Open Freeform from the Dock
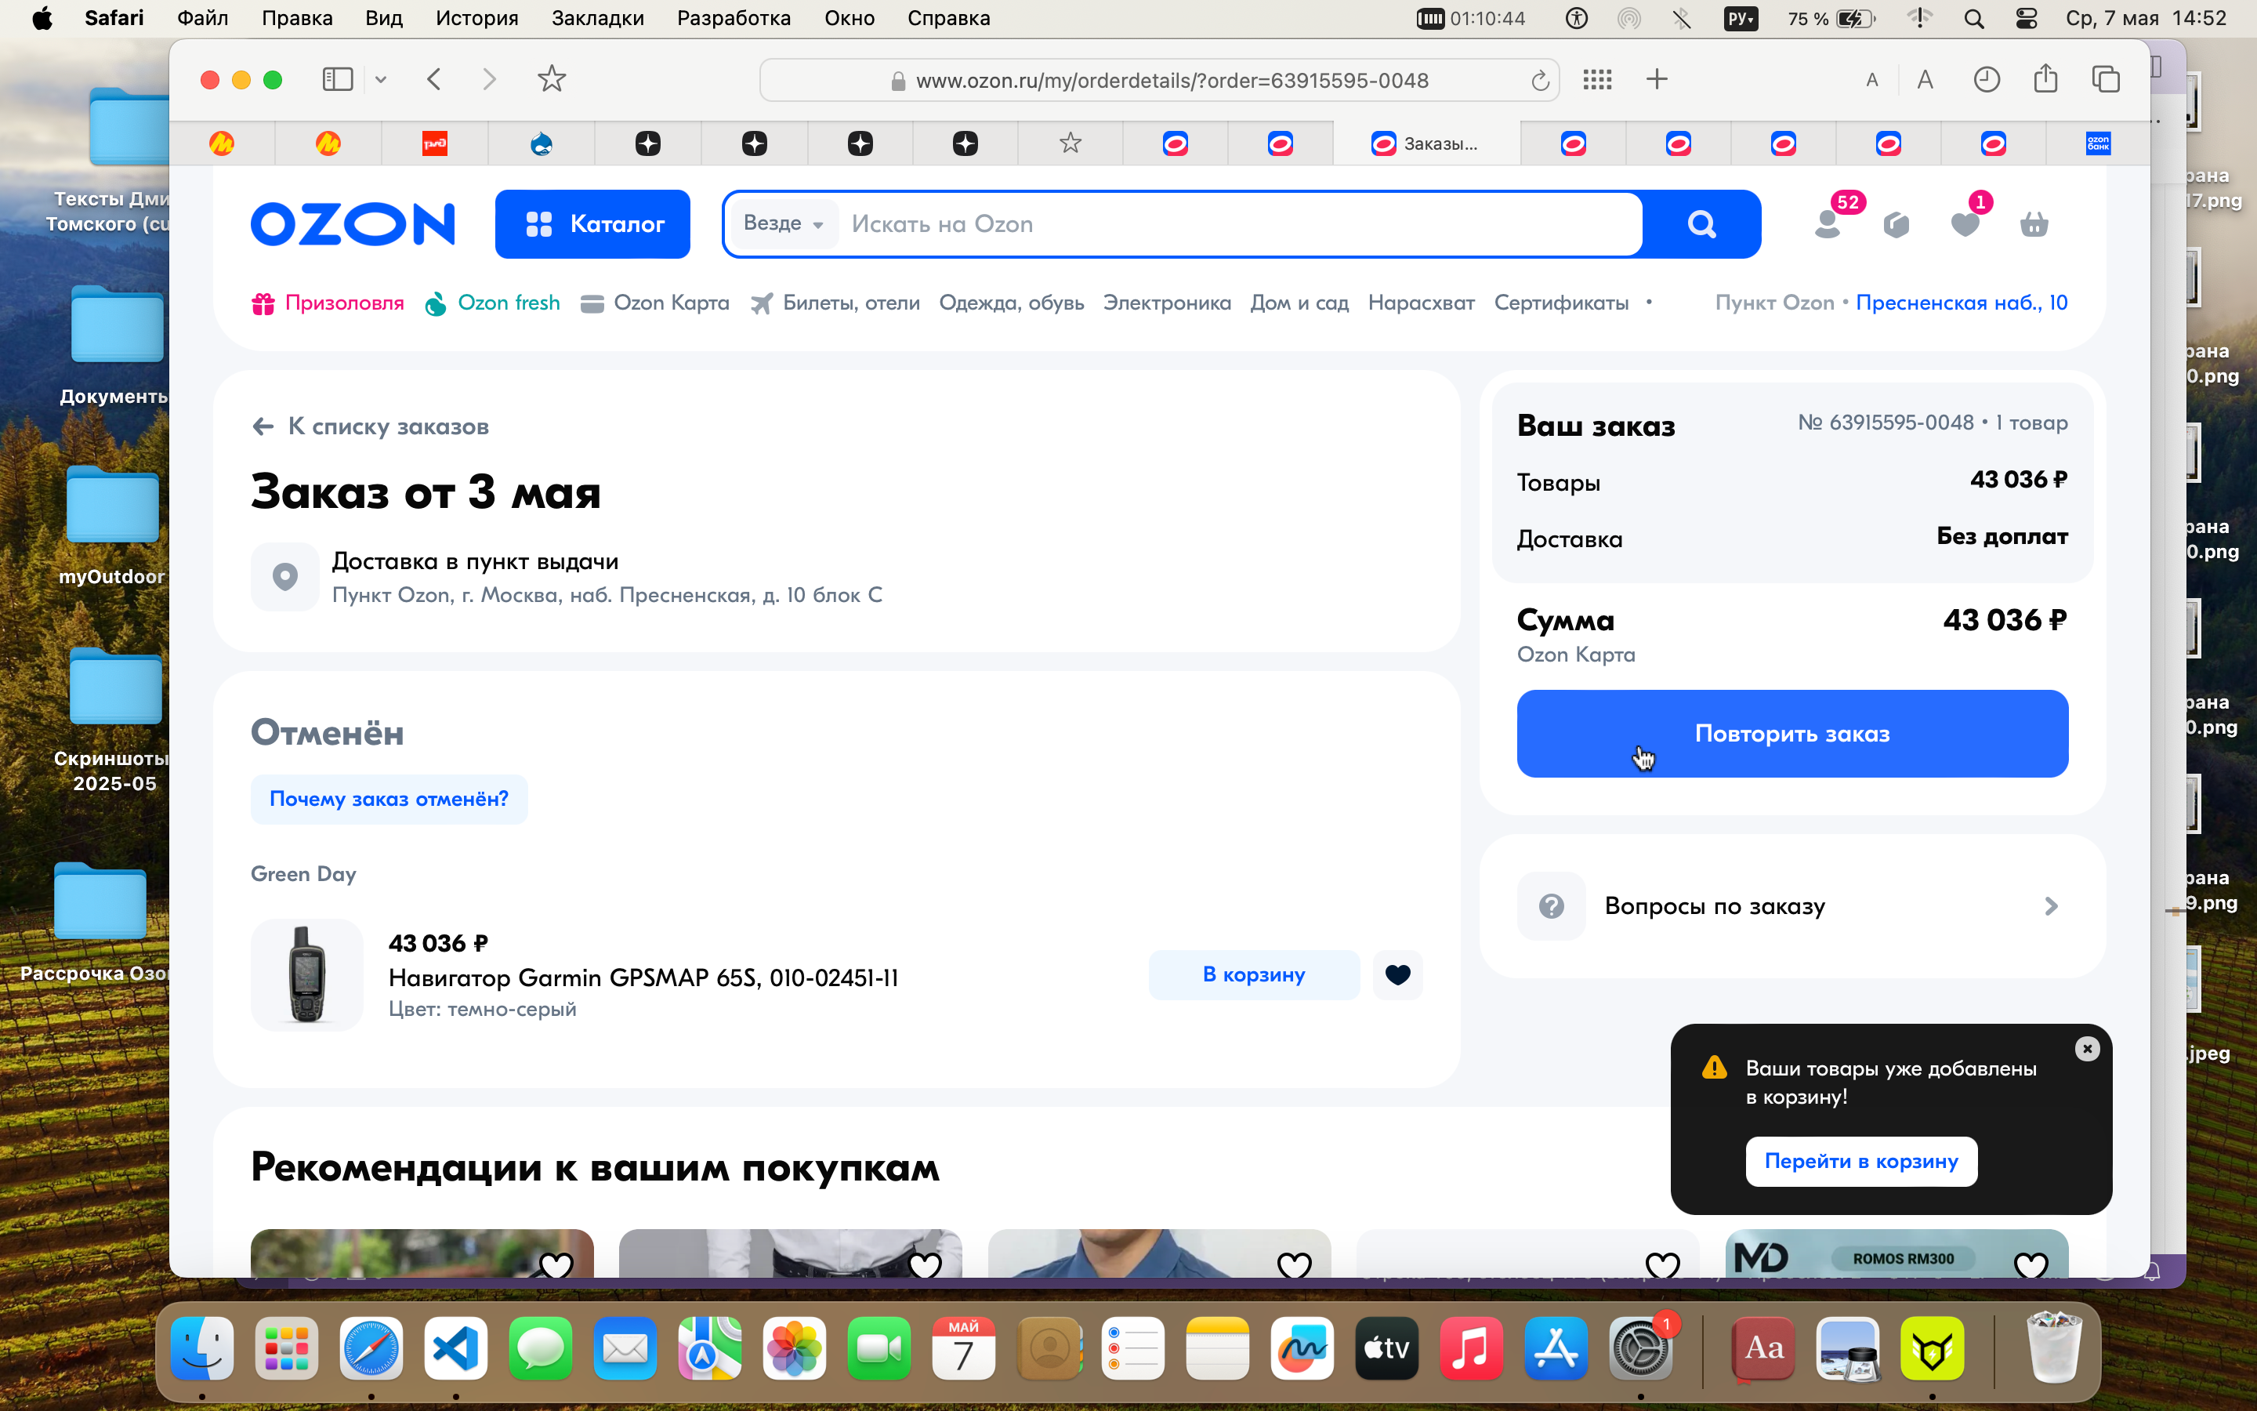The image size is (2257, 1411). 1302,1348
